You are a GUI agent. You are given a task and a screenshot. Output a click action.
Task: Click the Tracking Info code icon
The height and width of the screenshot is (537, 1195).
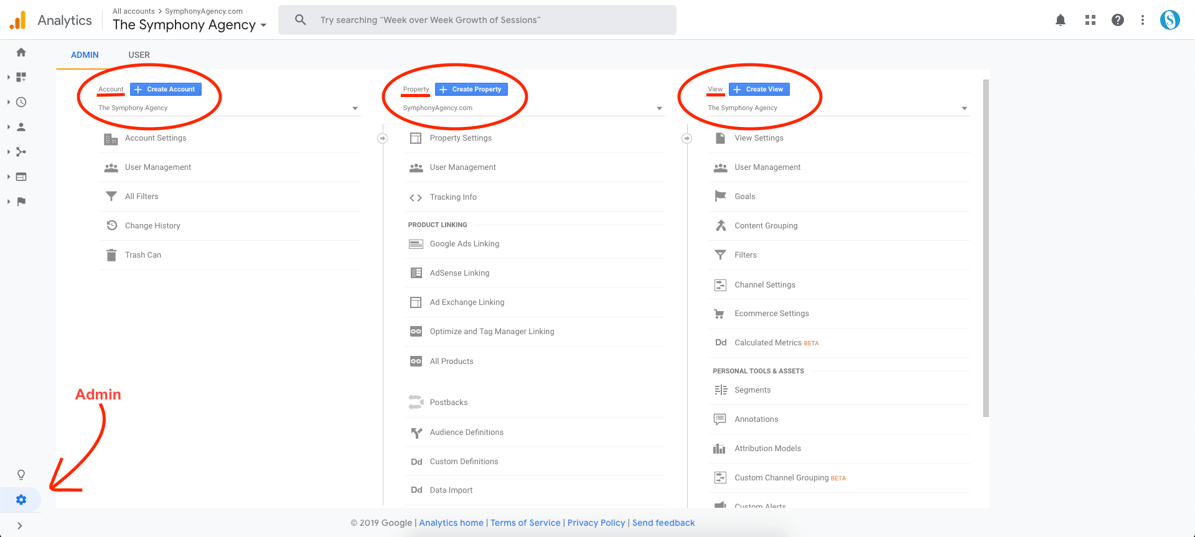click(x=416, y=197)
